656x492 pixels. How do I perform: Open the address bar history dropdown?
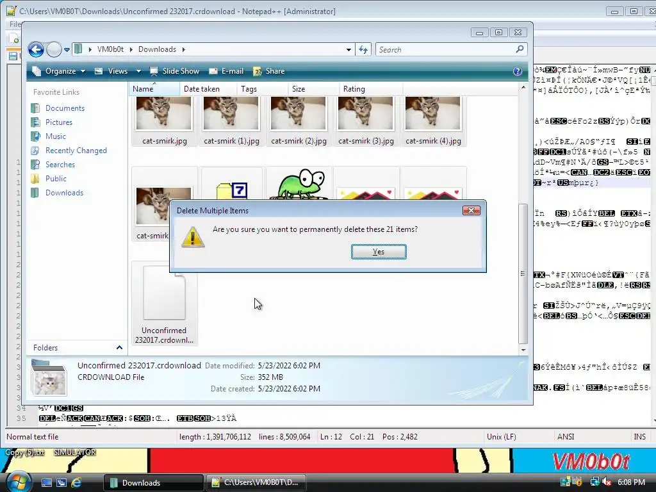[348, 50]
